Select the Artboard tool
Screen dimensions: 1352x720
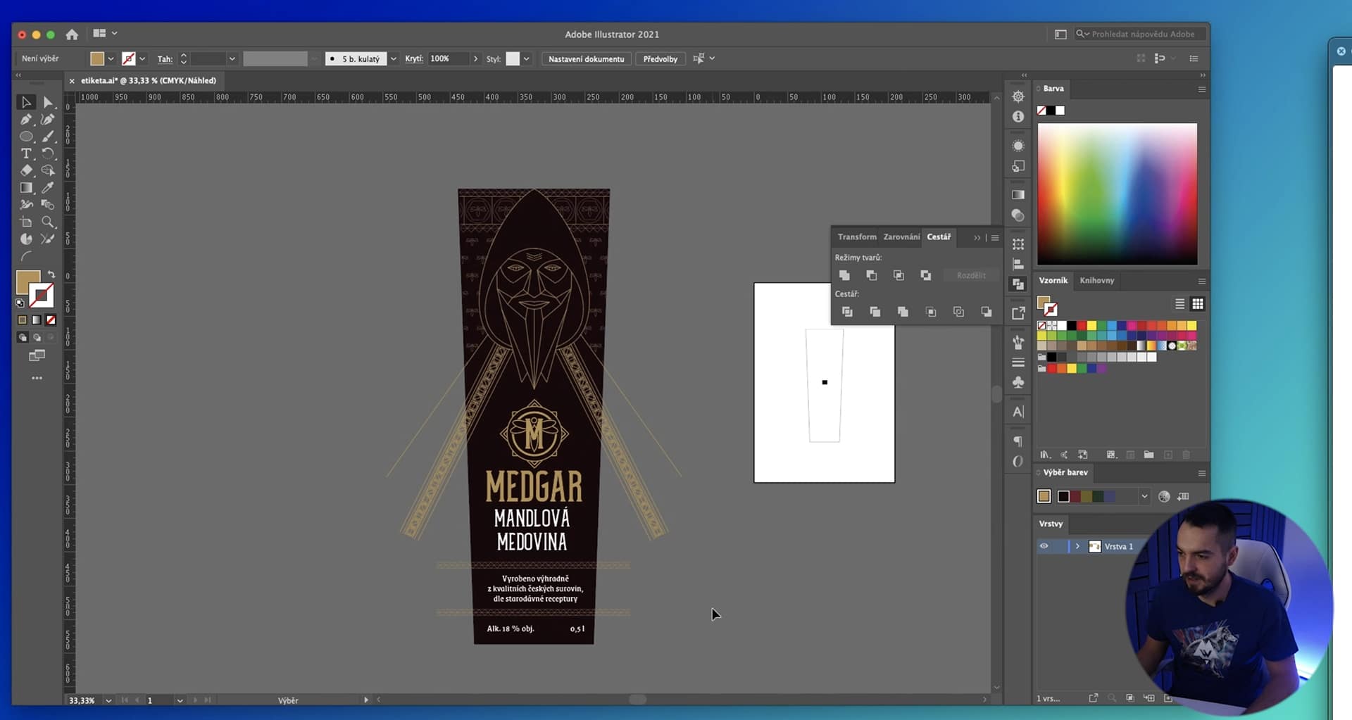26,222
